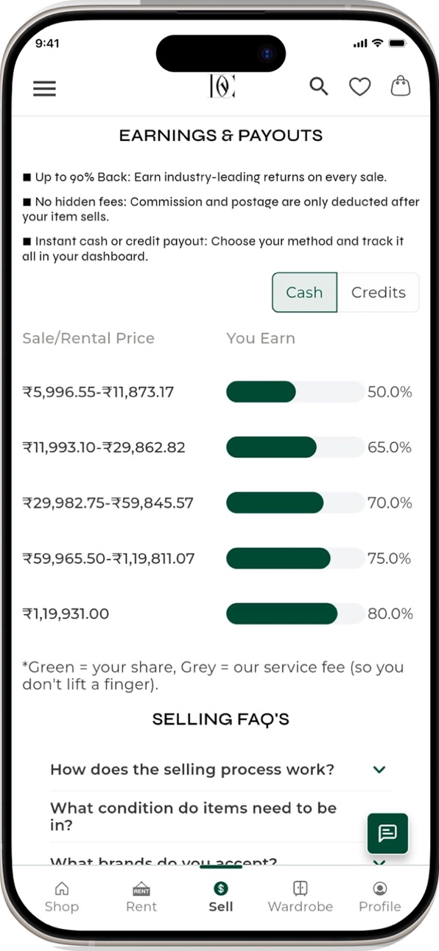Open wishlist via heart icon

coord(359,87)
